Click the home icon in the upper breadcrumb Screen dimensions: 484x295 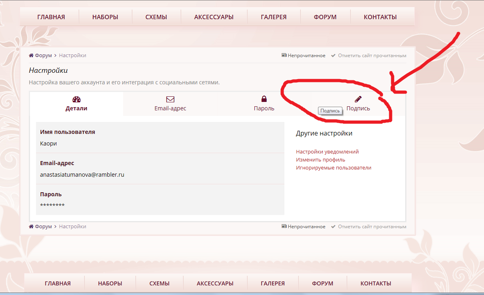[x=31, y=56]
